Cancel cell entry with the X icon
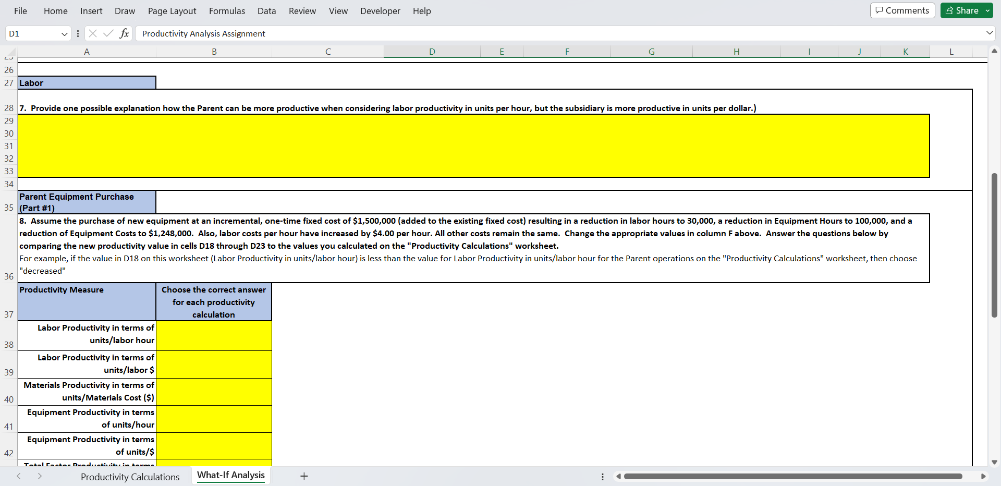This screenshot has height=486, width=1001. (92, 33)
